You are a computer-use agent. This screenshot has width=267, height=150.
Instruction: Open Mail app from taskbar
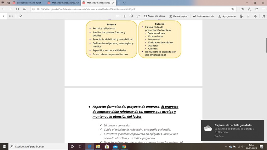[115, 147]
